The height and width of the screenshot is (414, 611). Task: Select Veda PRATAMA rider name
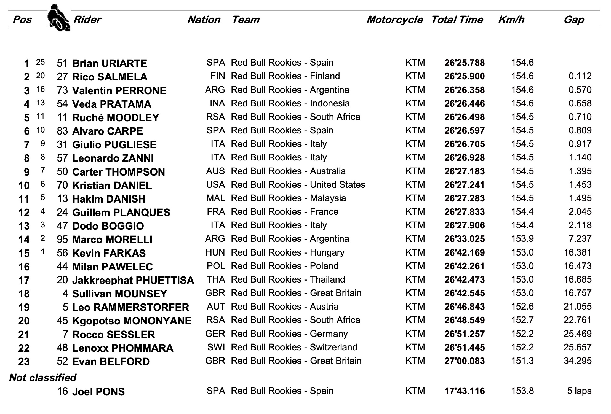[112, 104]
